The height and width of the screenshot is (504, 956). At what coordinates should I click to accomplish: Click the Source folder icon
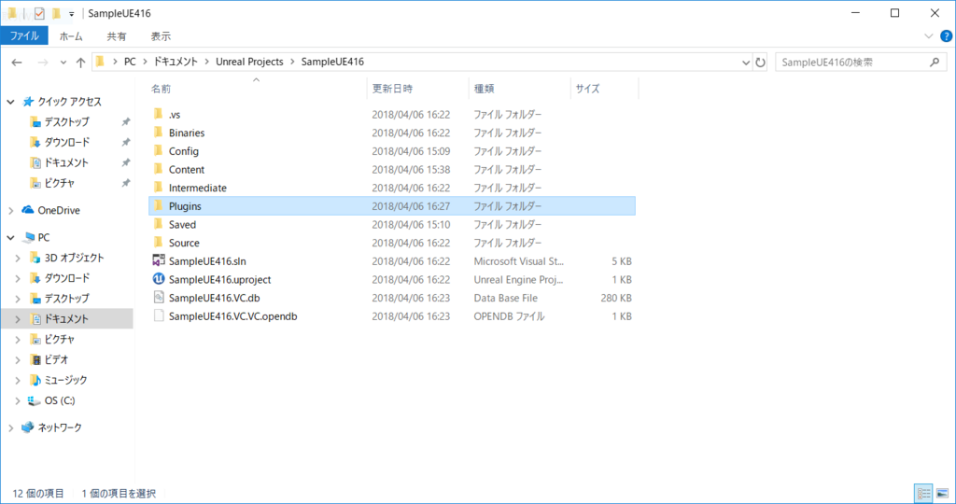pyautogui.click(x=159, y=242)
